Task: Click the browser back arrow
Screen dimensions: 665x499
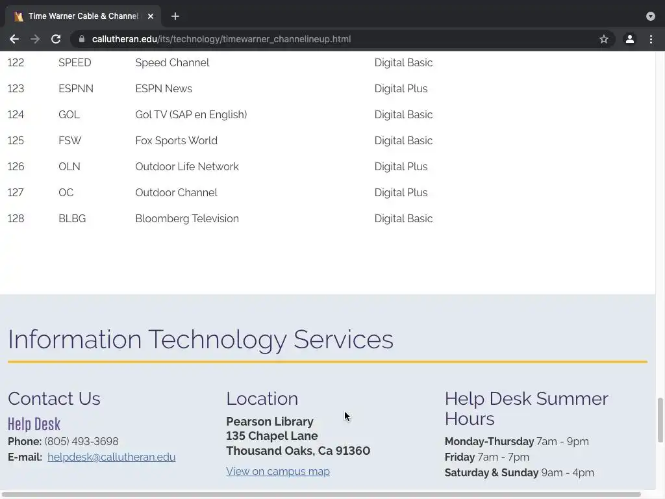Action: [x=14, y=39]
